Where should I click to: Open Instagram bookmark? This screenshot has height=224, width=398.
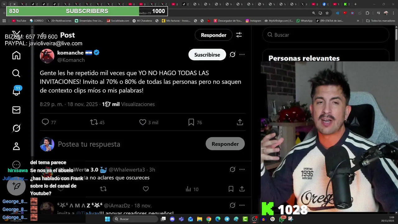[x=253, y=21]
